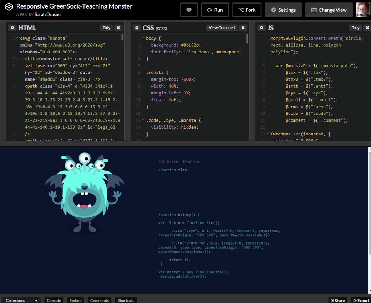Click the heart icon to love pen
This screenshot has height=303, width=371.
click(x=189, y=10)
